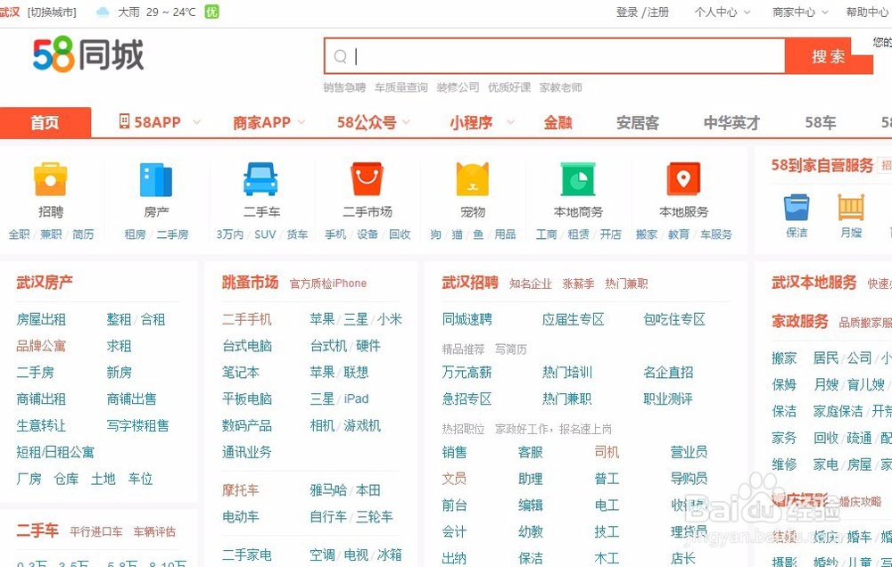Click the phone icon beside 58APP
The height and width of the screenshot is (567, 892).
pyautogui.click(x=124, y=121)
